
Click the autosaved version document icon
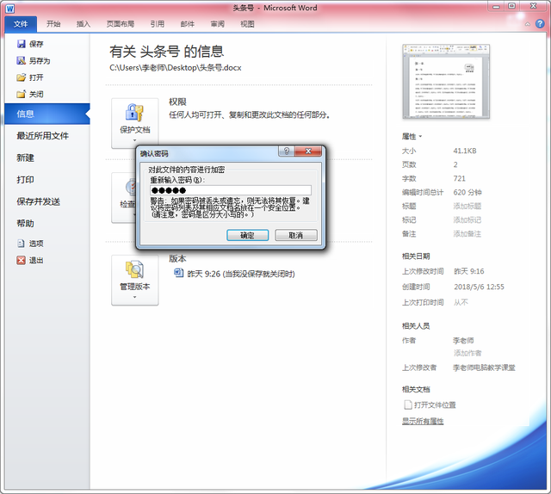179,273
